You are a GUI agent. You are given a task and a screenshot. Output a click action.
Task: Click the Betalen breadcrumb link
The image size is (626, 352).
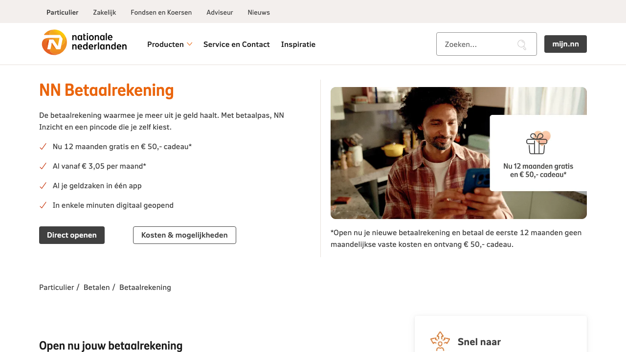[x=96, y=287]
